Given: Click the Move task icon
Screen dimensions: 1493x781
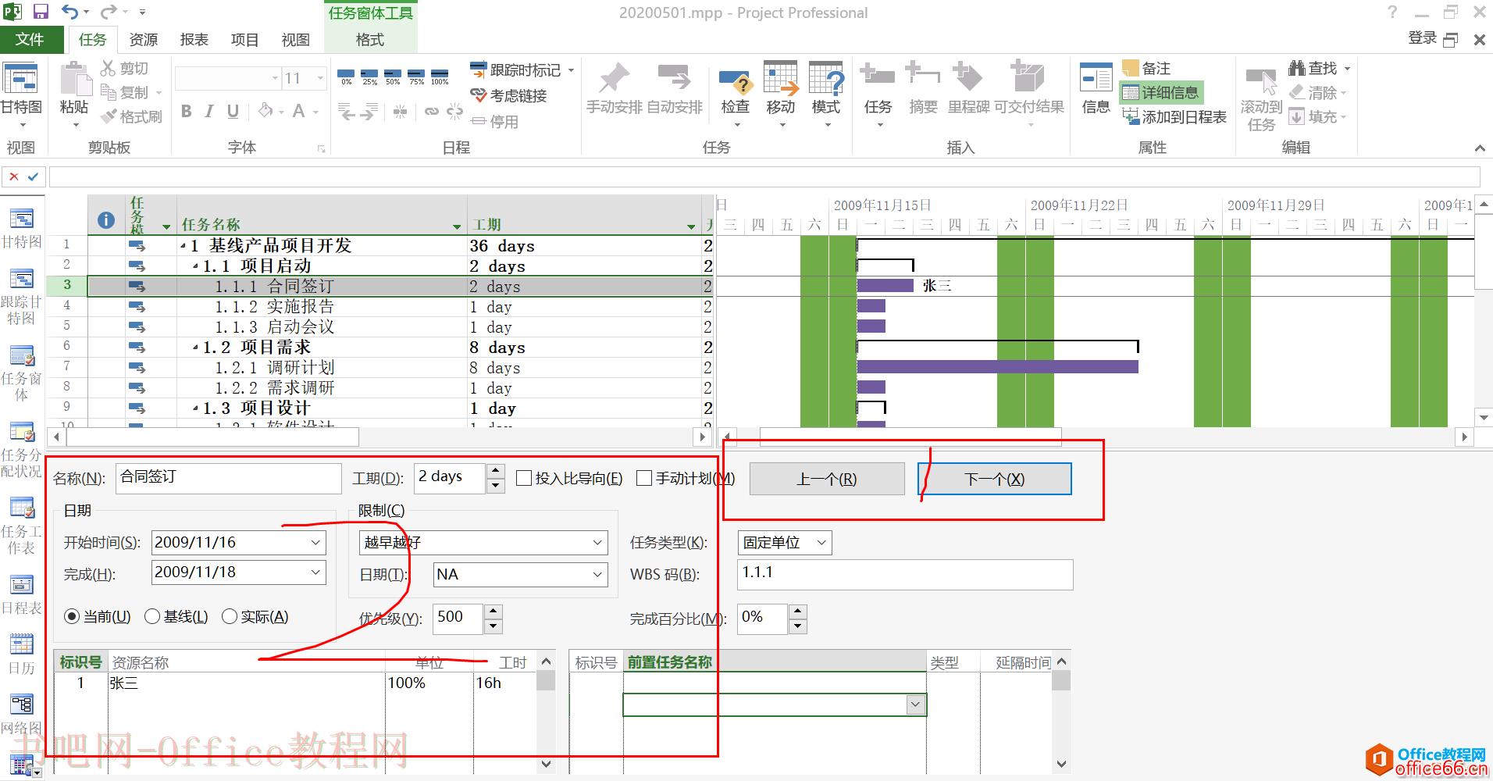Looking at the screenshot, I should [780, 79].
